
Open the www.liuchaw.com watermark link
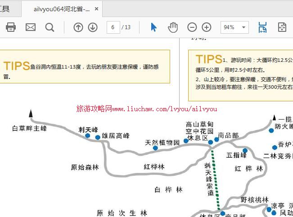tap(147, 109)
